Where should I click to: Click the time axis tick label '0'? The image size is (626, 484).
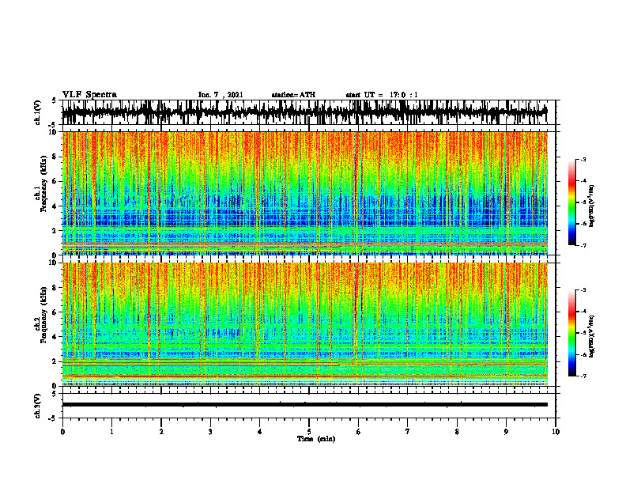pyautogui.click(x=62, y=432)
